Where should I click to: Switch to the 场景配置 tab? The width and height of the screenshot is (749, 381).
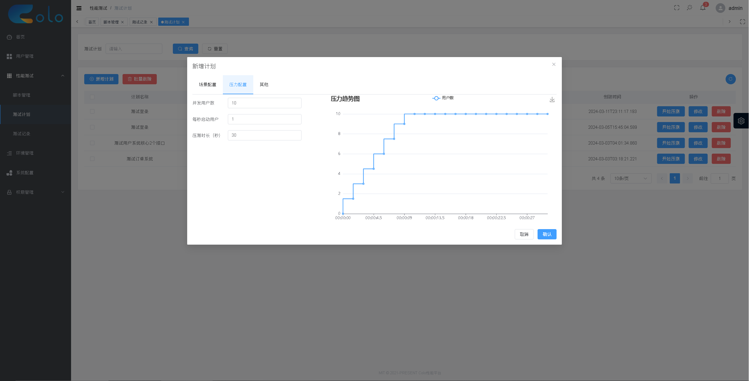point(208,85)
